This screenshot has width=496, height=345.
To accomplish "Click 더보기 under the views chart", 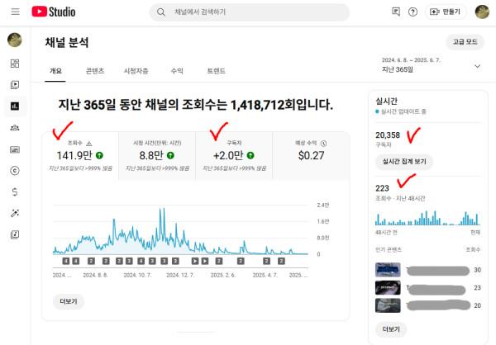I will pyautogui.click(x=69, y=301).
